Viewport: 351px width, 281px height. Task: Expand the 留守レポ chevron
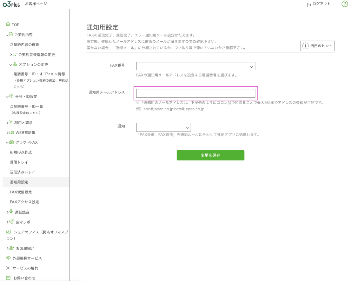[x=8, y=222]
